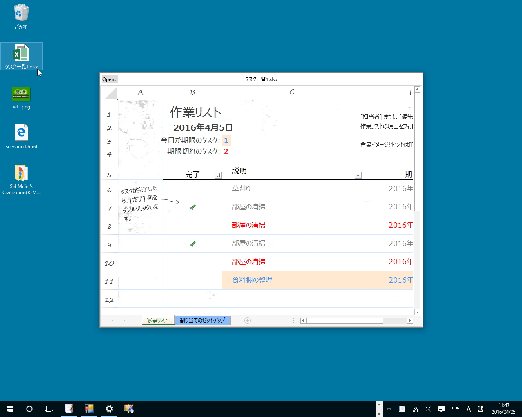Click the Wi-Fi network icon in the tray
The height and width of the screenshot is (417, 522).
415,409
